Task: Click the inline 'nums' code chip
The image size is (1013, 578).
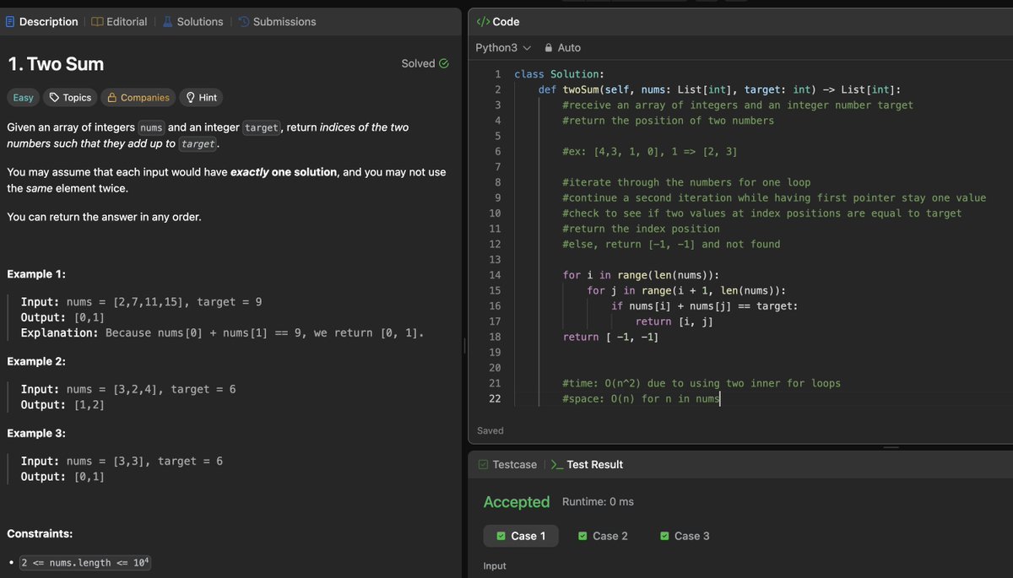Action: 152,127
